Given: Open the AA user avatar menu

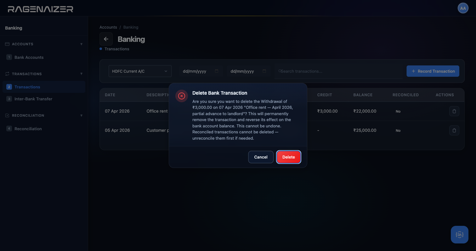Looking at the screenshot, I should (463, 8).
